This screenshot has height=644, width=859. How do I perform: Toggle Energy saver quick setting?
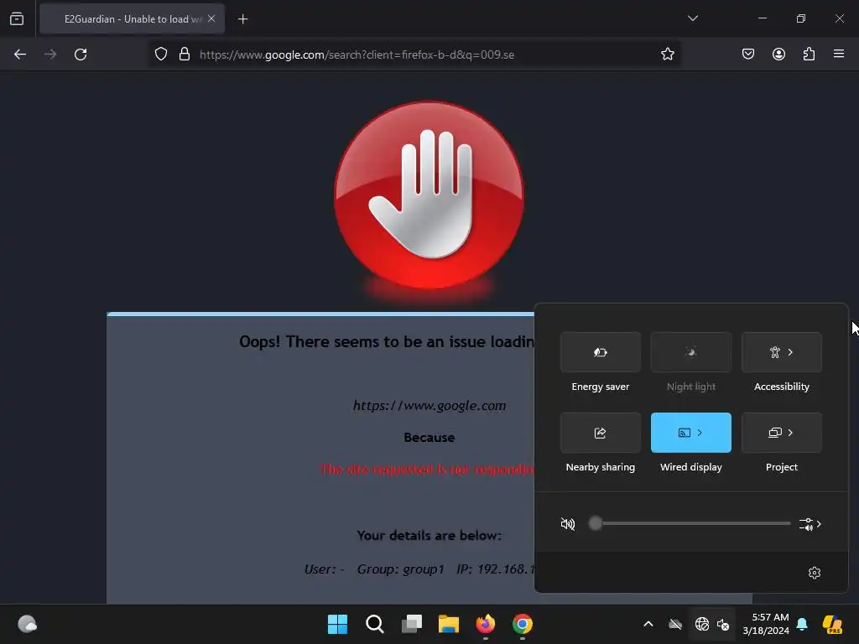pyautogui.click(x=601, y=352)
